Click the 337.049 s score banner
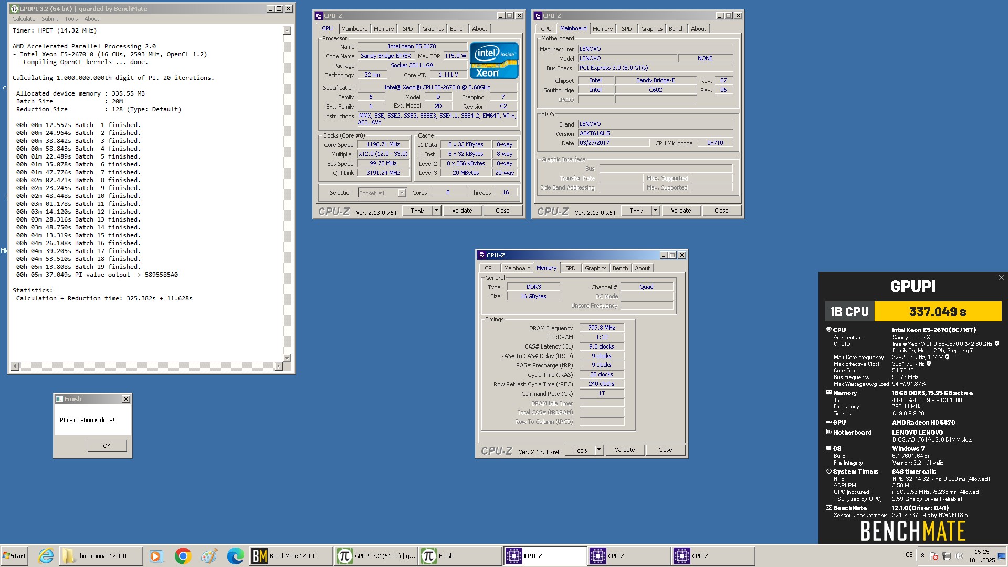1008x567 pixels. tap(938, 311)
